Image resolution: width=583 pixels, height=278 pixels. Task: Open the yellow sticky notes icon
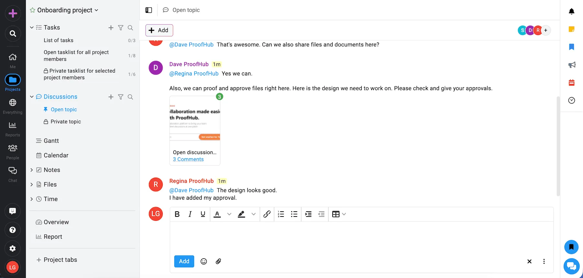pos(572,29)
